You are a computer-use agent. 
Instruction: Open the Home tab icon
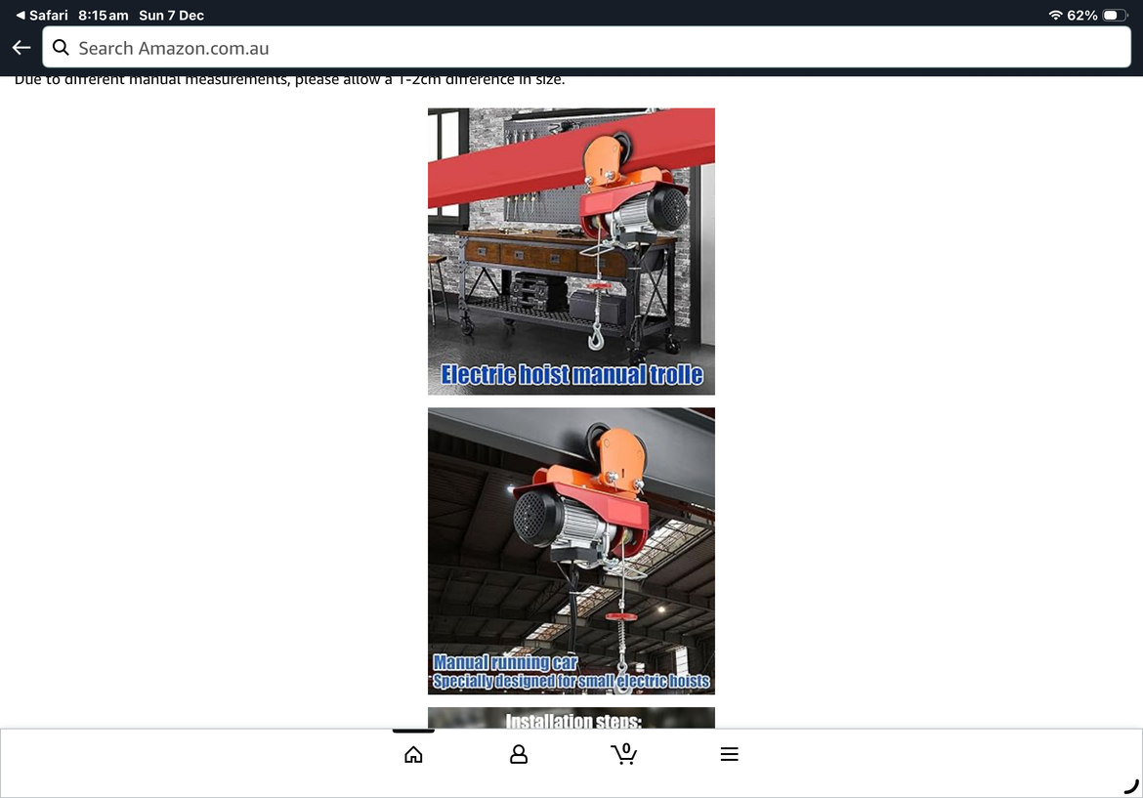(413, 754)
